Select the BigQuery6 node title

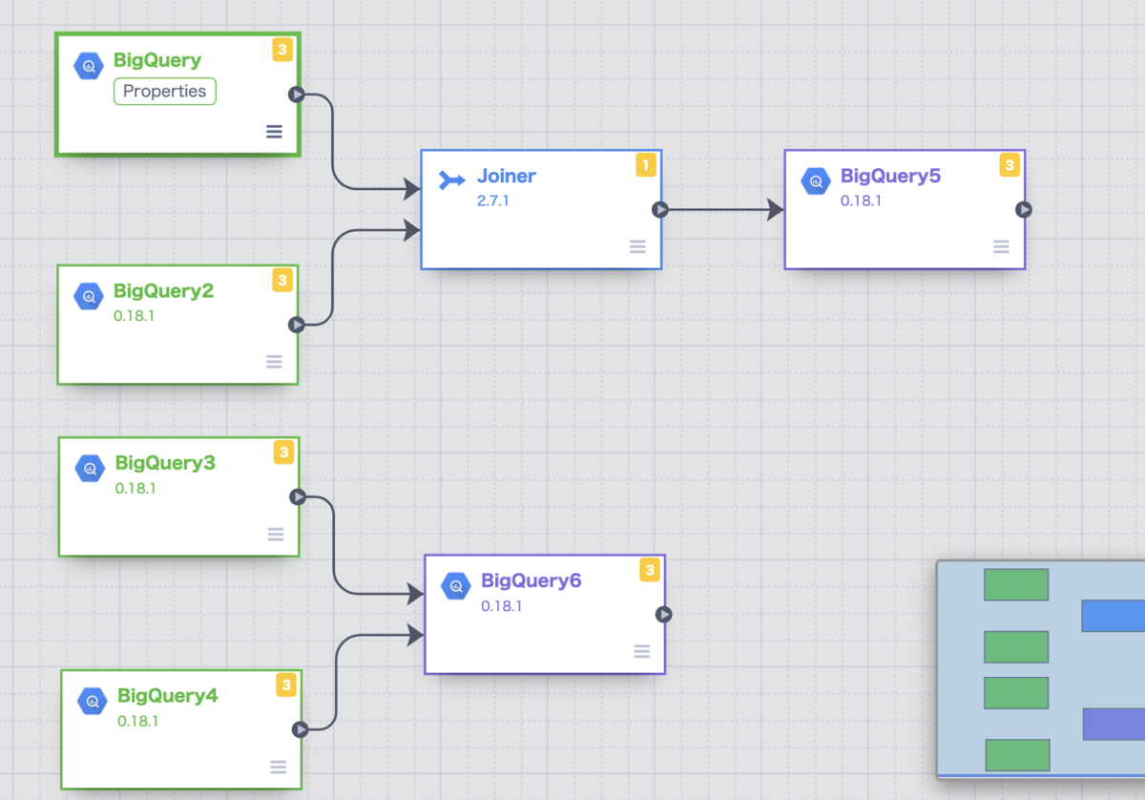click(531, 580)
